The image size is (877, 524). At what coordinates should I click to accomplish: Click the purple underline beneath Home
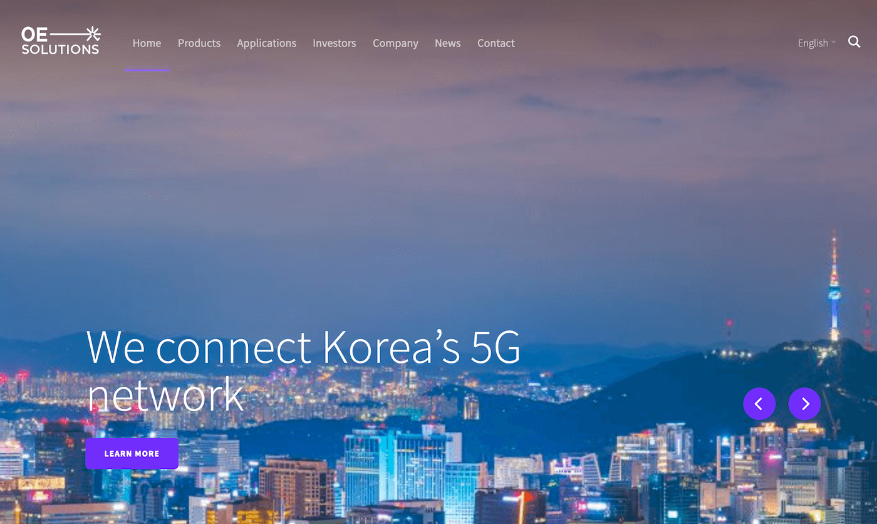(x=147, y=70)
